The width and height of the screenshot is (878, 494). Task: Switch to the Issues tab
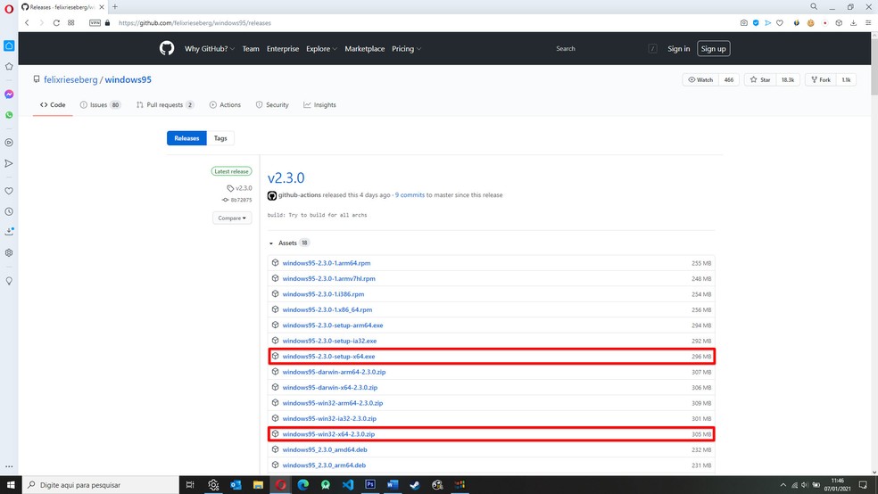pyautogui.click(x=100, y=104)
